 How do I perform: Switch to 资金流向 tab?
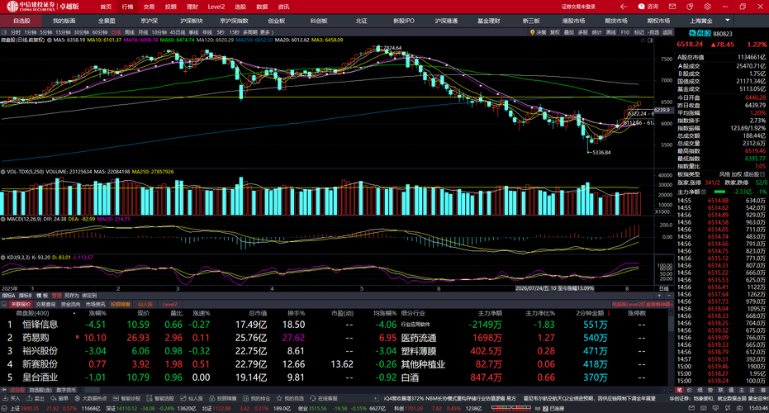71,305
